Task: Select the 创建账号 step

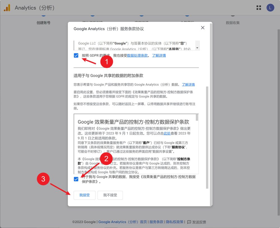Action: pos(43,23)
